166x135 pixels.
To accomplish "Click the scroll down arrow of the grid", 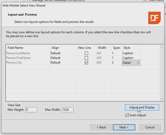I will (162, 99).
